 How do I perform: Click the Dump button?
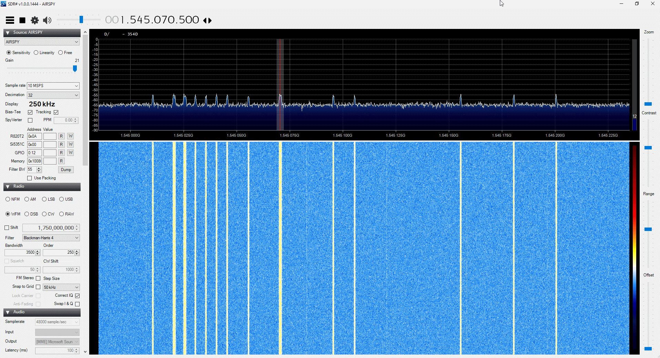(x=65, y=169)
